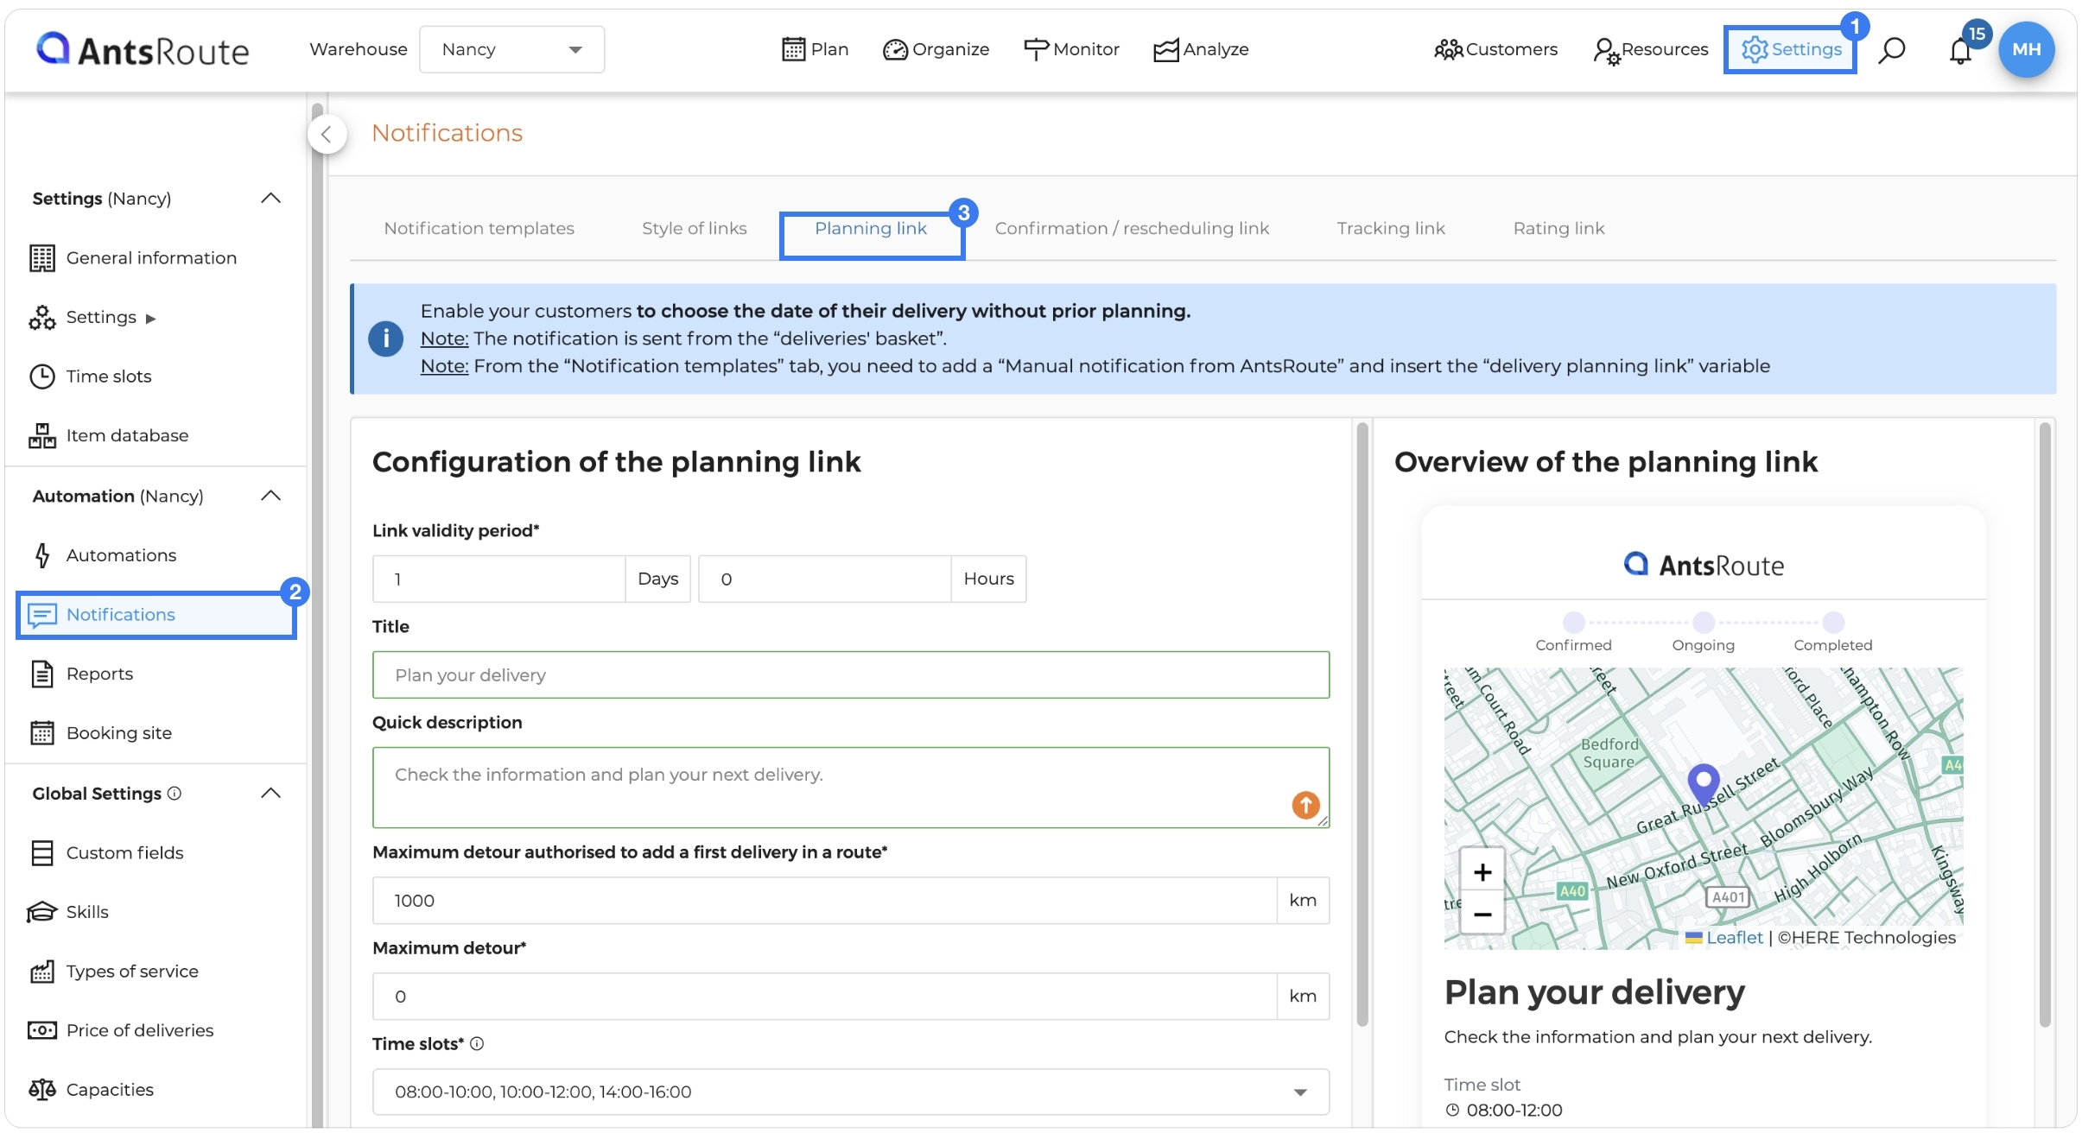Image resolution: width=2082 pixels, height=1133 pixels.
Task: Click the '08:00-12:00' time slot text
Action: 1514,1111
